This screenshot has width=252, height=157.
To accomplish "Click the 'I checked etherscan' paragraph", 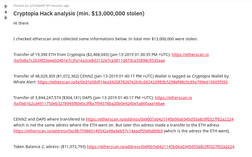I will [x=106, y=39].
